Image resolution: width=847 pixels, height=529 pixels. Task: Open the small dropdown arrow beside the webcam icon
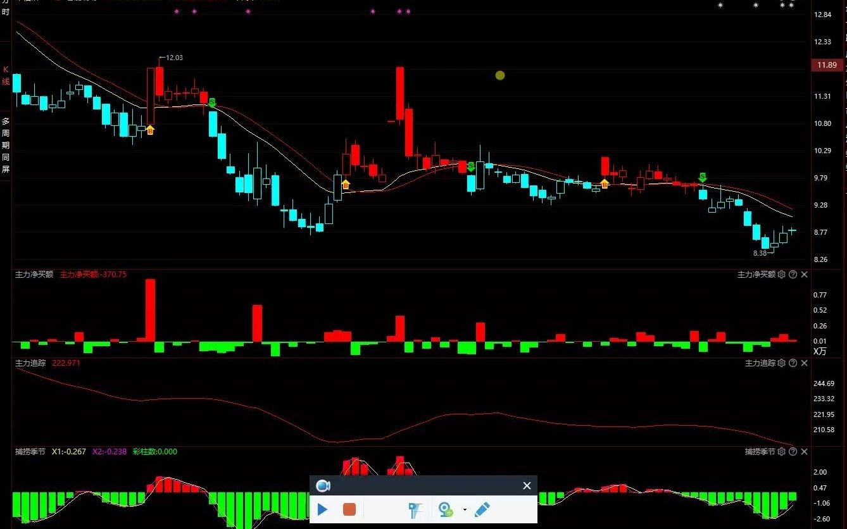point(465,509)
